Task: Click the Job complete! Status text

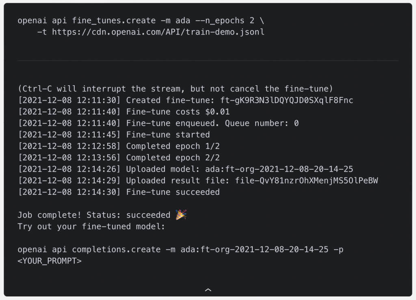Action: click(94, 215)
